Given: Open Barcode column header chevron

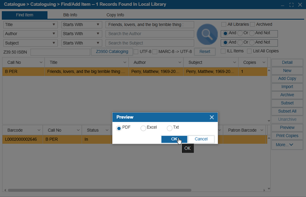Looking at the screenshot, I should coord(39,130).
